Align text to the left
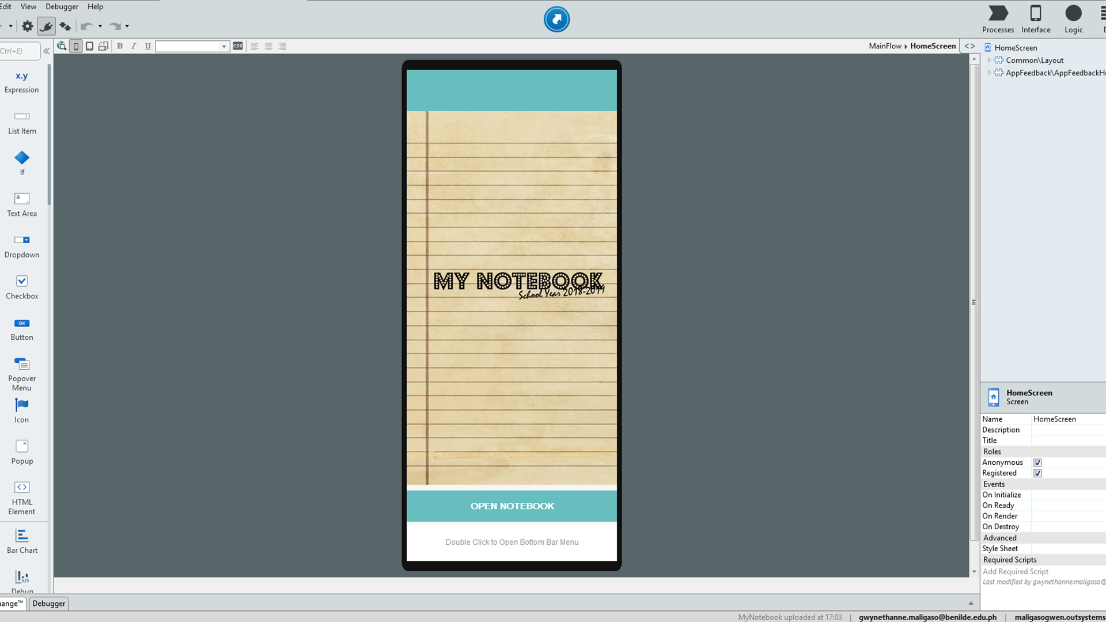 255,46
